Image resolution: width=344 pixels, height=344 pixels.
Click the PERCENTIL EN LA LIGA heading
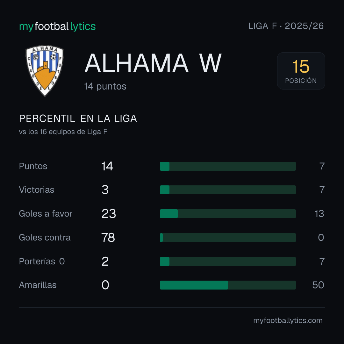coord(78,118)
